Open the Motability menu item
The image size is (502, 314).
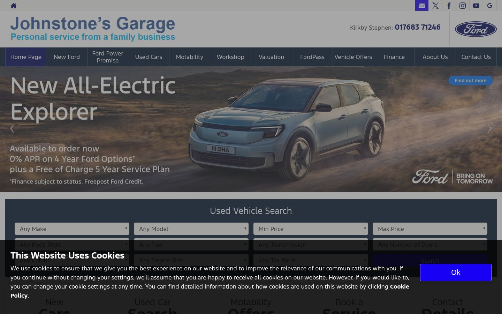pos(190,57)
